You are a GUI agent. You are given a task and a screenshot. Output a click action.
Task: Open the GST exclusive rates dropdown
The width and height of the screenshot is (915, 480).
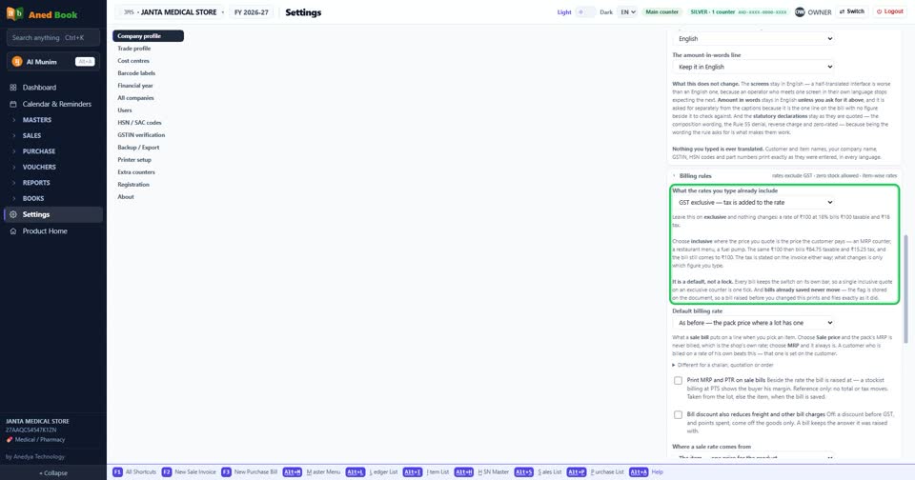tap(753, 203)
